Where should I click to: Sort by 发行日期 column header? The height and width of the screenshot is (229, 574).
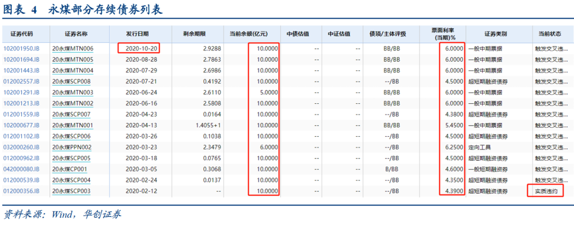tap(138, 34)
